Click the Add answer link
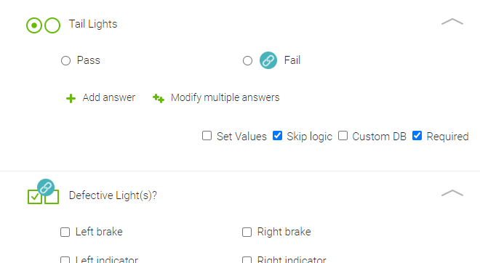The image size is (480, 263). [x=108, y=97]
